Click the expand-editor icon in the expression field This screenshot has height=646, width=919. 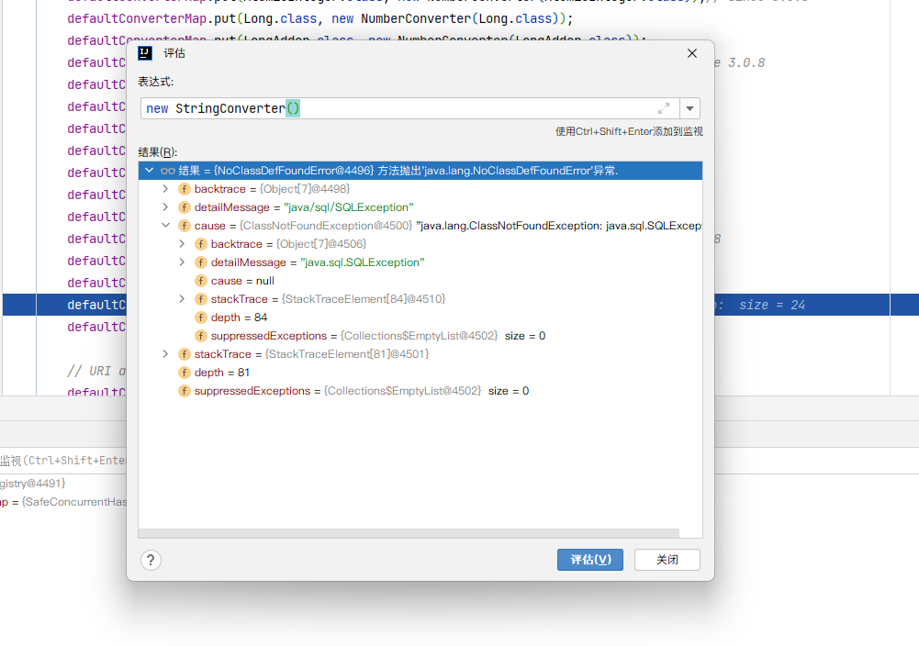click(664, 108)
